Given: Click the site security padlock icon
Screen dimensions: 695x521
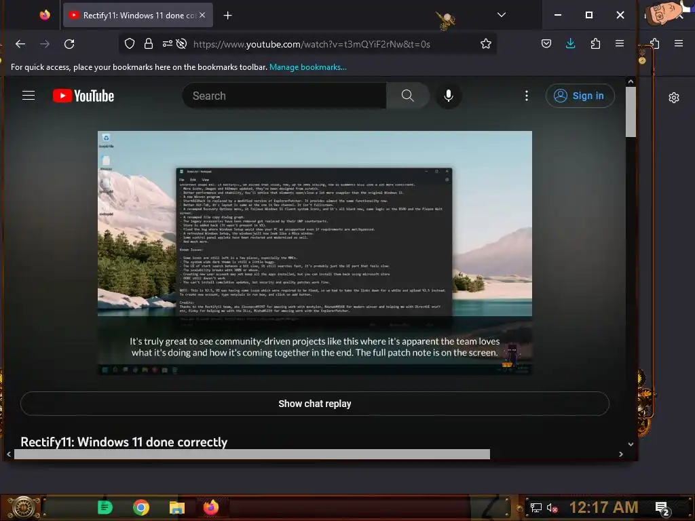Looking at the screenshot, I should (x=149, y=44).
